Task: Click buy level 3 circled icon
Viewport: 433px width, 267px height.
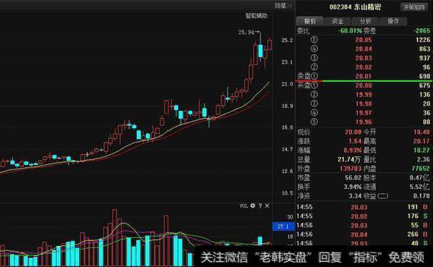Action: point(314,103)
